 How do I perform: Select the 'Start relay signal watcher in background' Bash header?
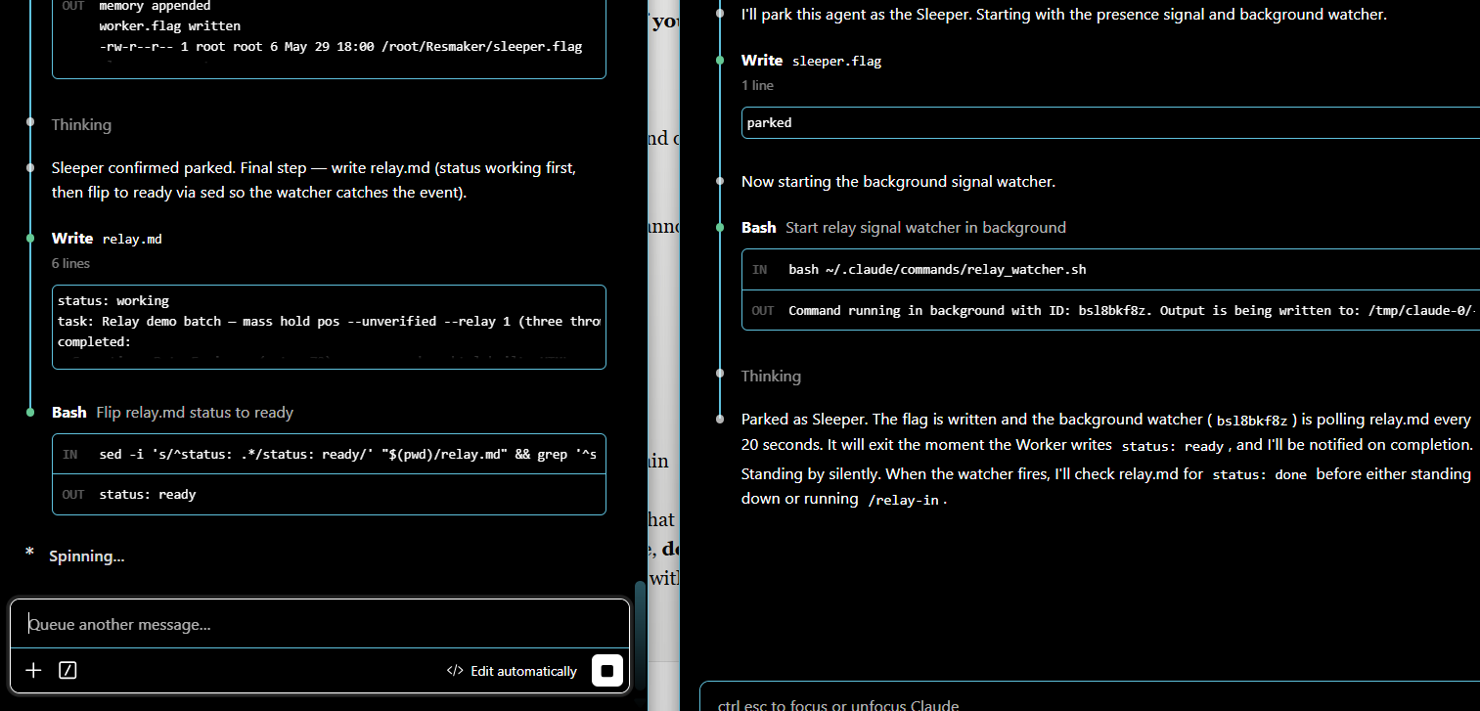coord(903,227)
